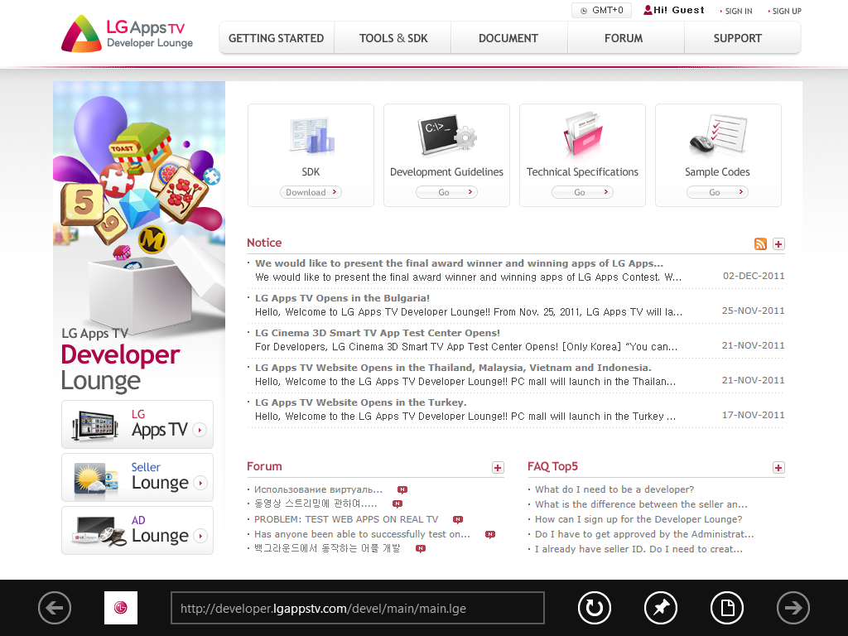Viewport: 848px width, 636px height.
Task: Click the SDK chart icon
Action: [312, 135]
